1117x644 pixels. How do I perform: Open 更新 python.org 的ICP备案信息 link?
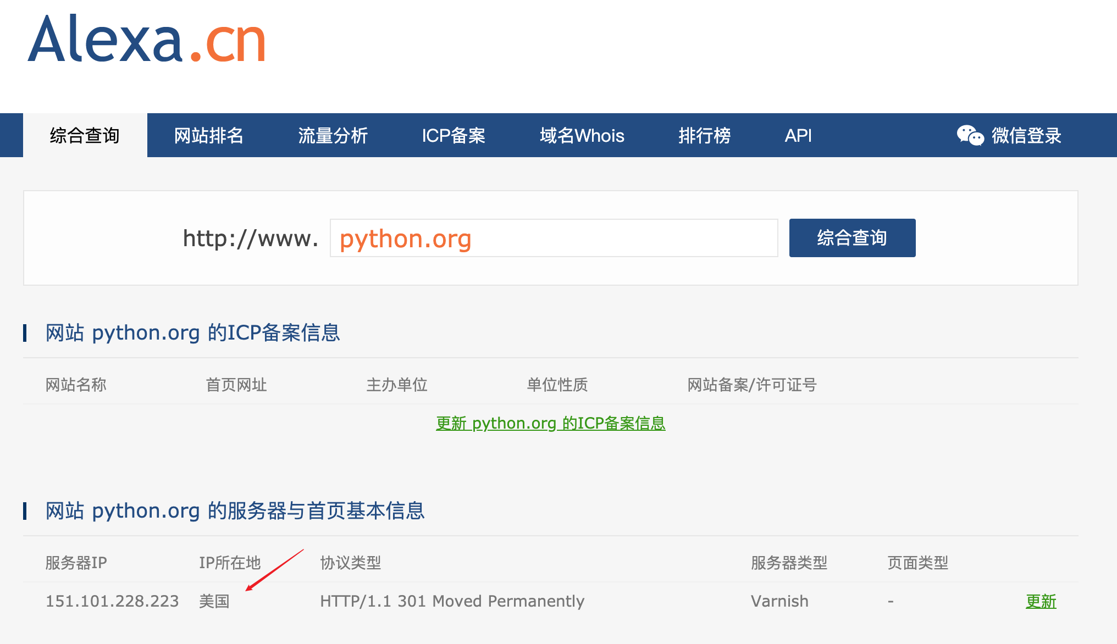[550, 423]
